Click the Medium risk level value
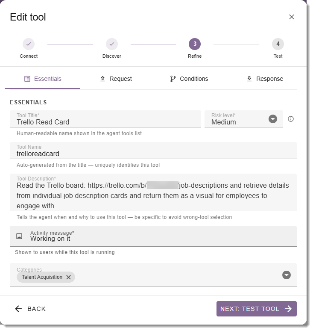Image resolution: width=313 pixels, height=331 pixels. (224, 122)
